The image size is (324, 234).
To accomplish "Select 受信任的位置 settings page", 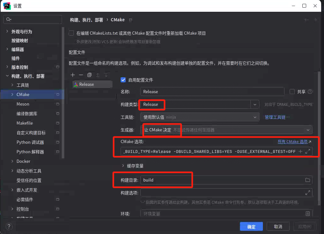I will [29, 180].
